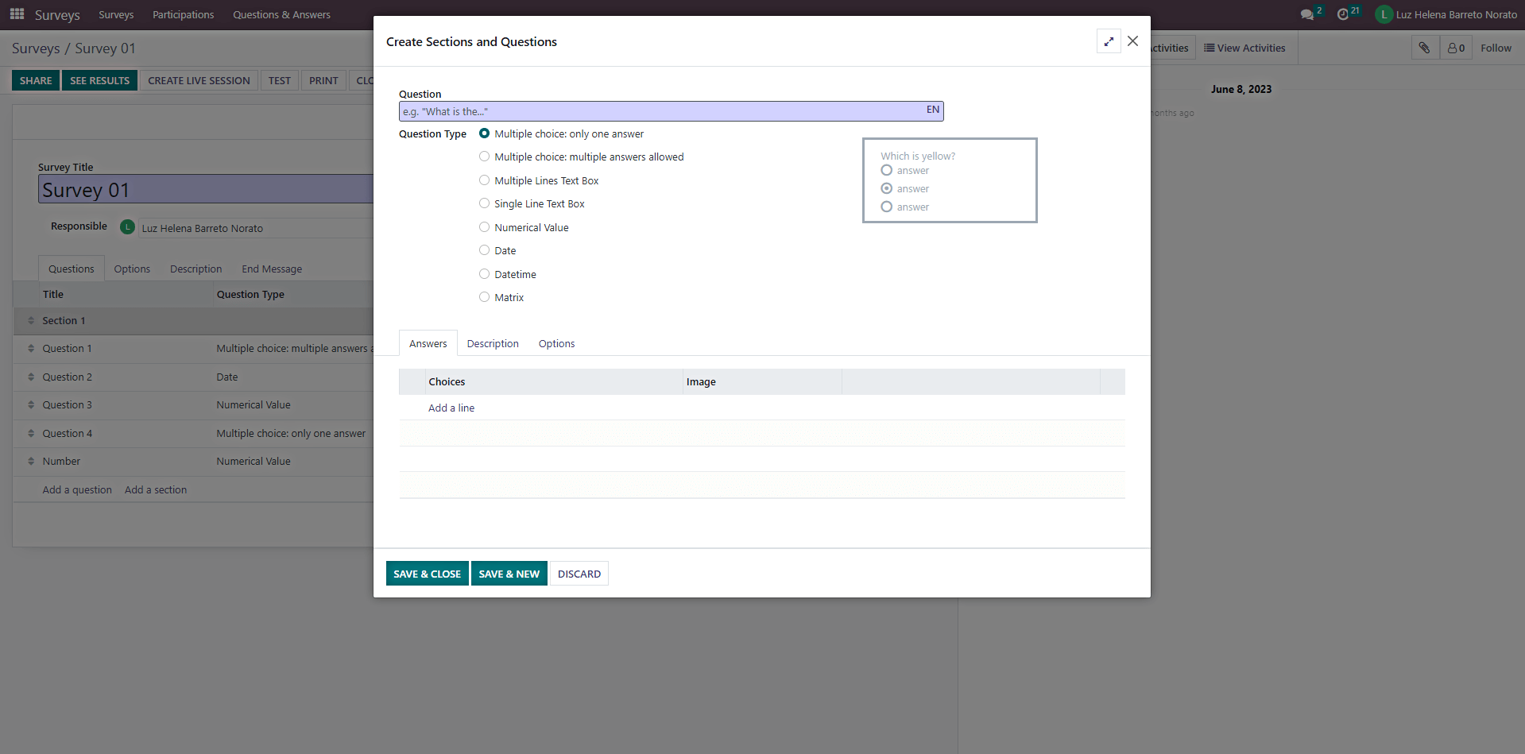Image resolution: width=1525 pixels, height=754 pixels.
Task: Click See Results button
Action: [x=99, y=80]
